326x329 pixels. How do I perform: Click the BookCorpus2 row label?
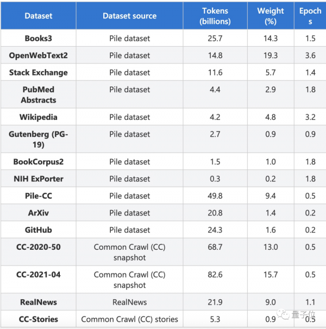pos(39,161)
